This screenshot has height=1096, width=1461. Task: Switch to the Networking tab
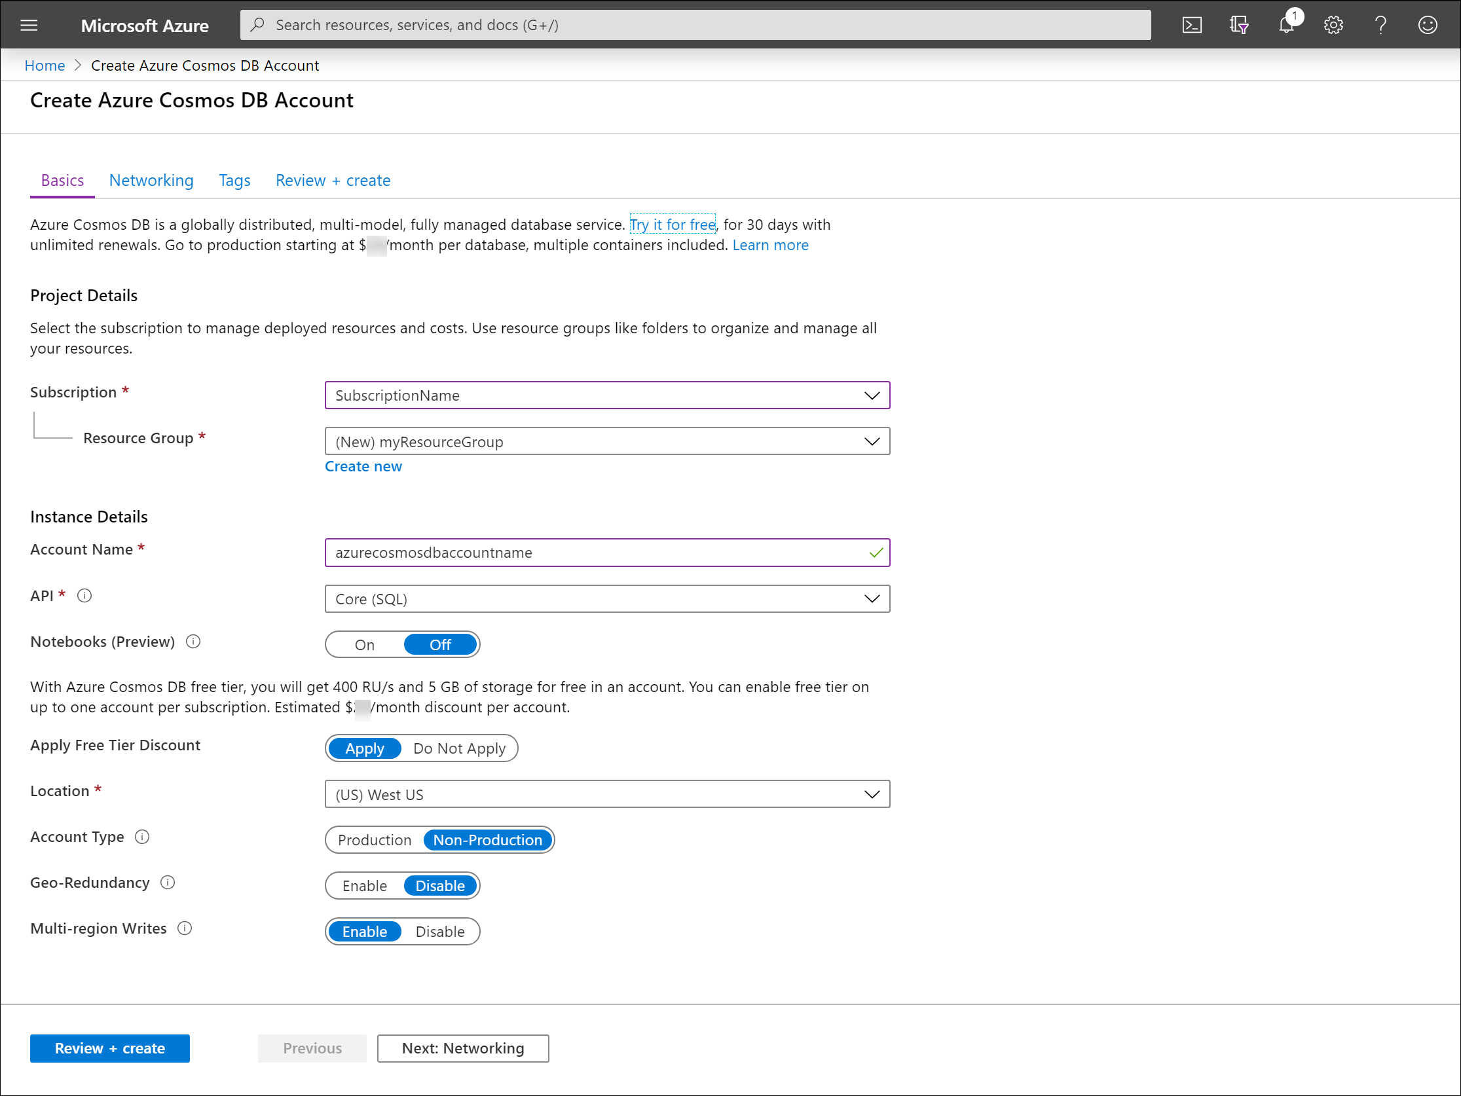(151, 180)
